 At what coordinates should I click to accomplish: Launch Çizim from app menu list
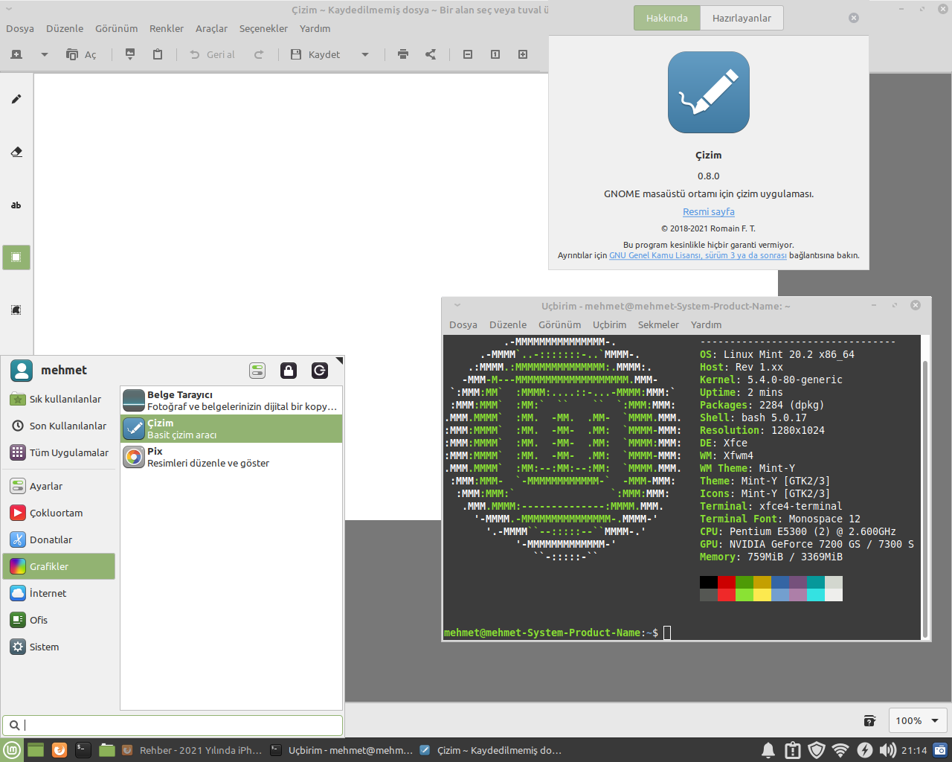tap(231, 429)
